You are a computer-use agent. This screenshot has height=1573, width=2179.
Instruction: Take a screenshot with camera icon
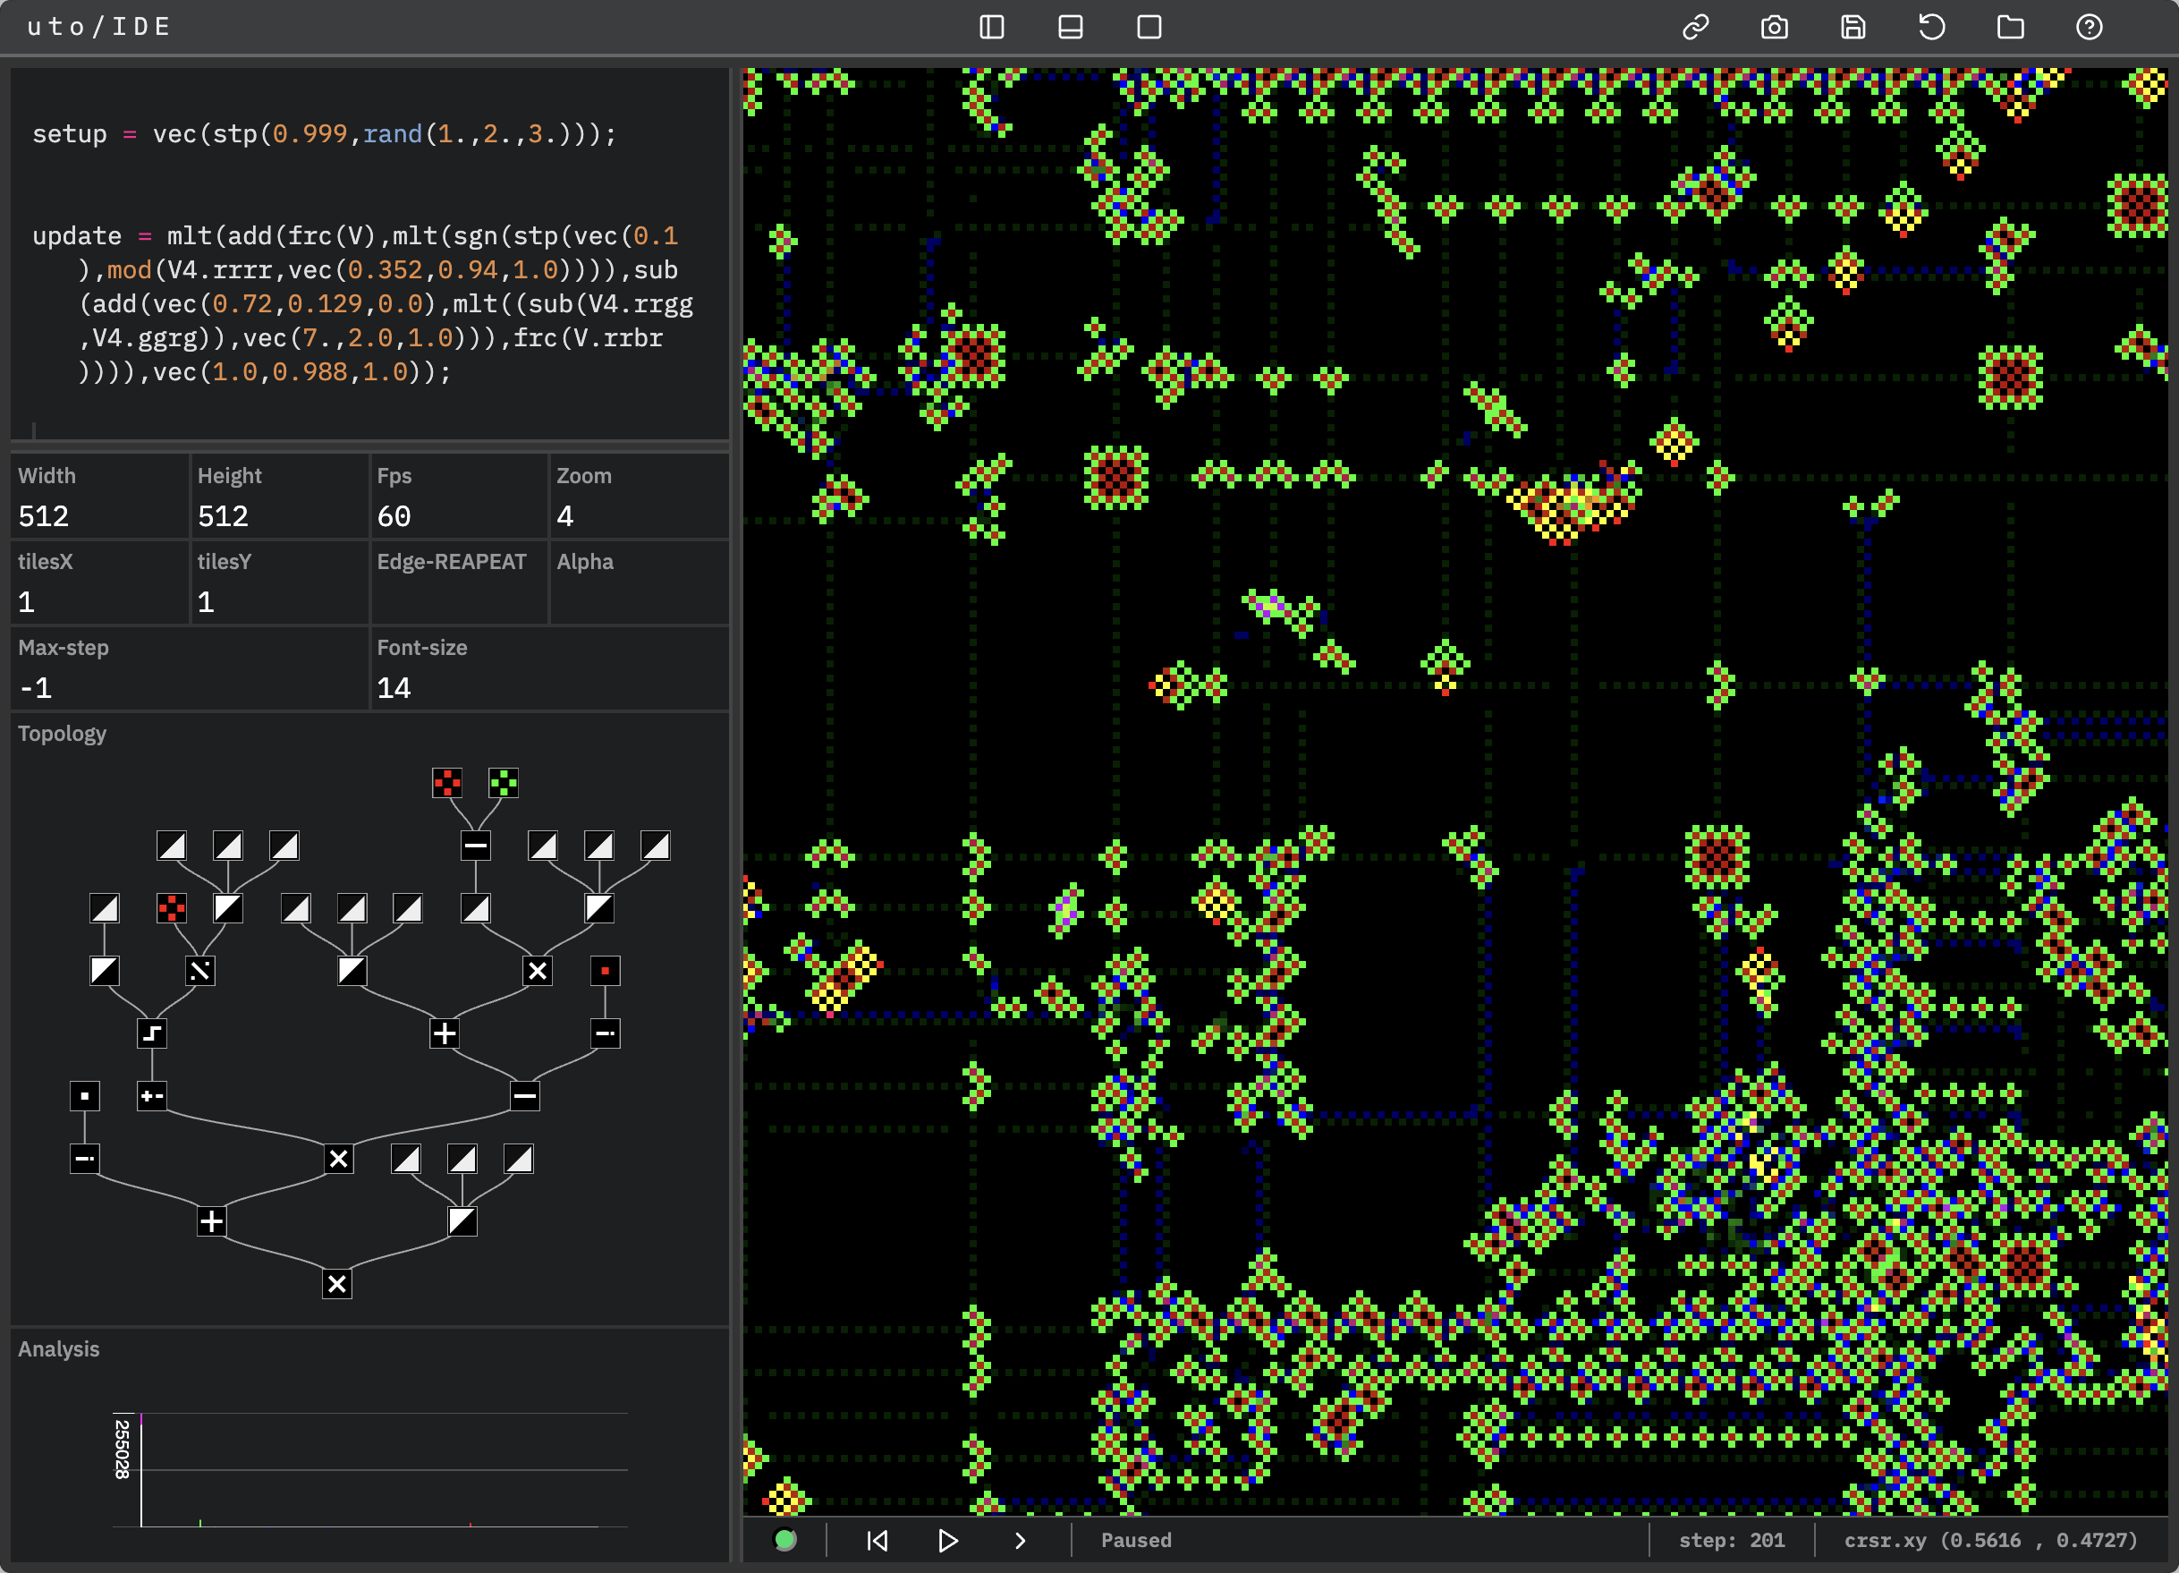coord(1774,27)
